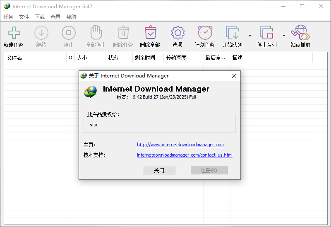331x227 pixels.
Task: Click the 关闭 button in About dialog
Action: tap(159, 170)
